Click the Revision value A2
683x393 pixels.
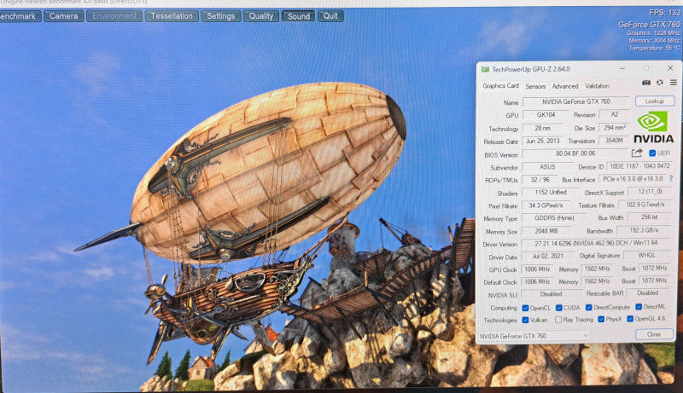[614, 114]
